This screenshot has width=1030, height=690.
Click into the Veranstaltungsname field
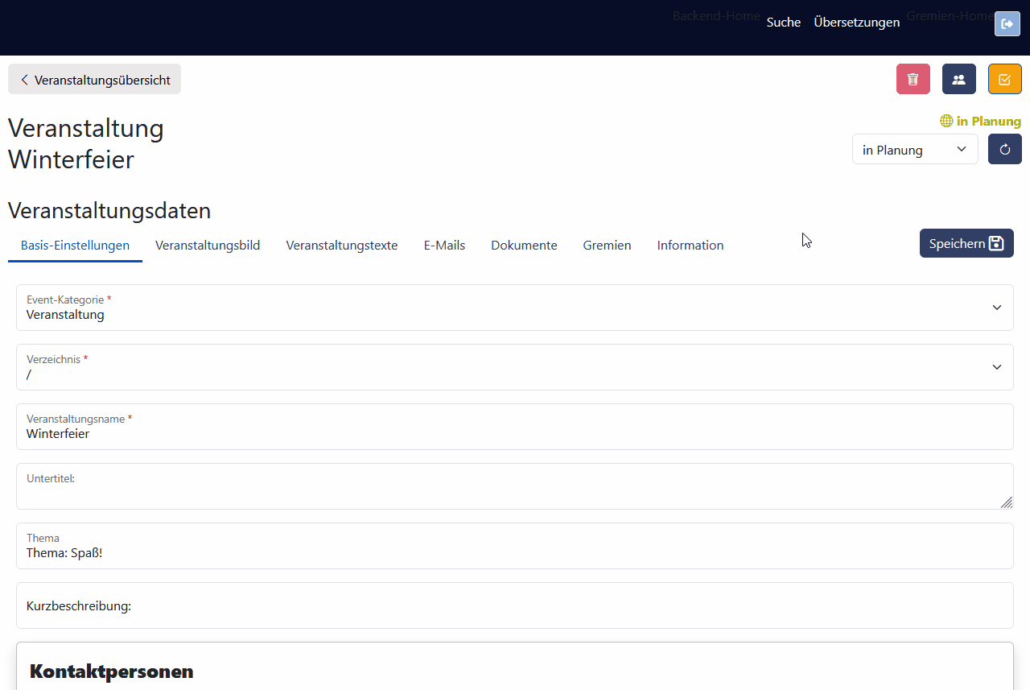514,434
